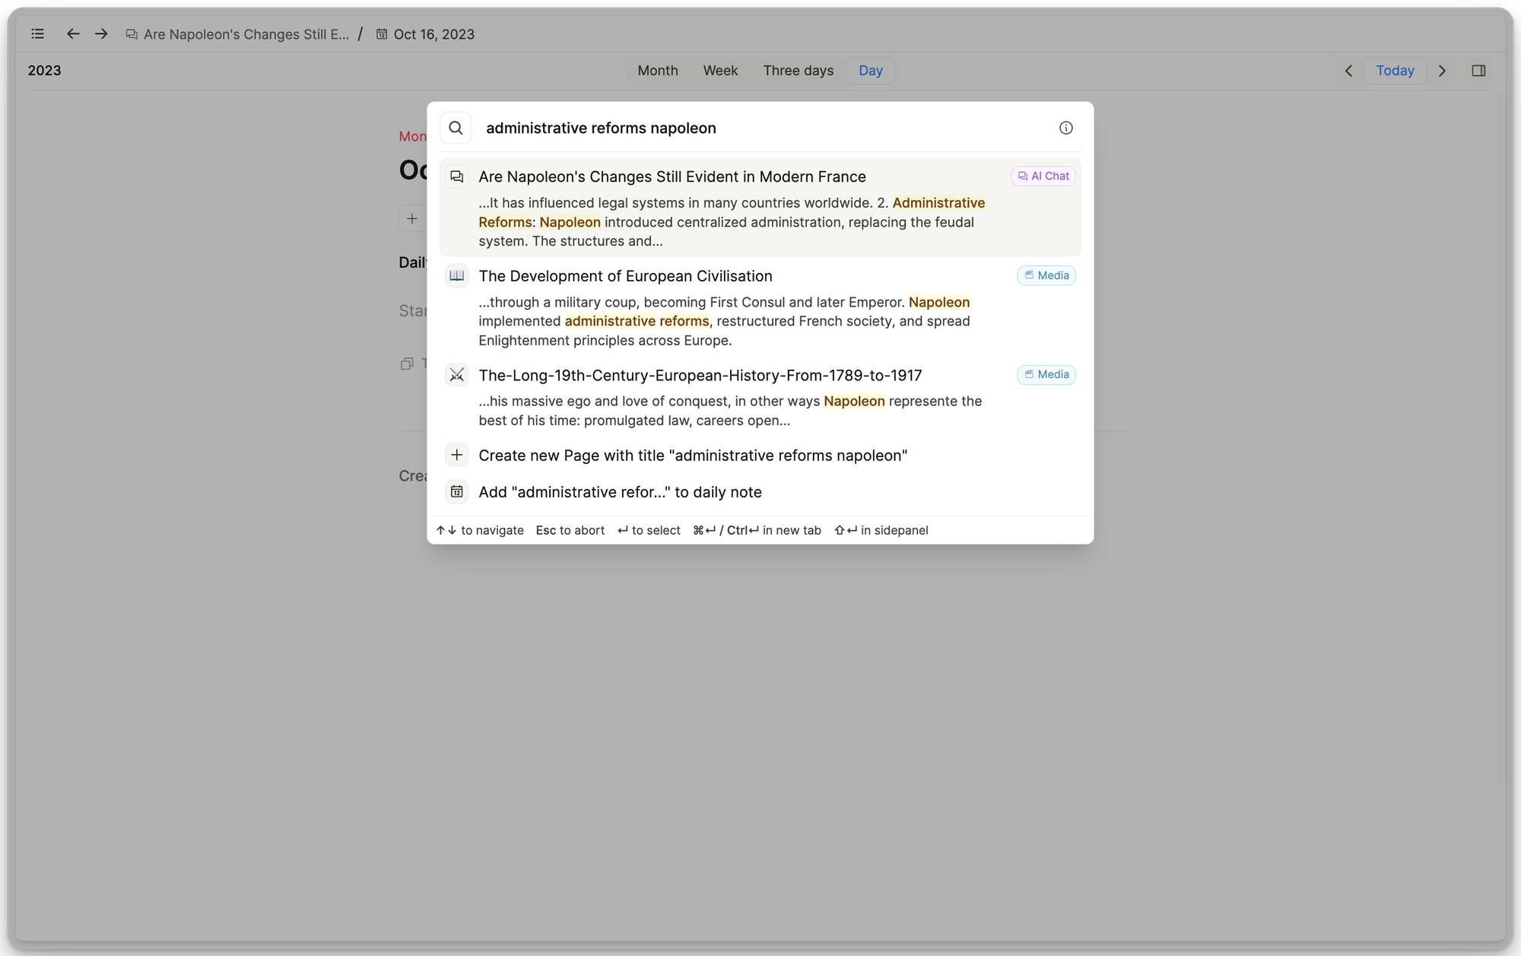Image resolution: width=1521 pixels, height=956 pixels.
Task: Click the crossed swords result icon
Action: pyautogui.click(x=456, y=375)
